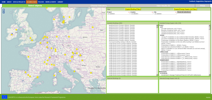
Task: Open the Library menu item
Action: click(60, 2)
